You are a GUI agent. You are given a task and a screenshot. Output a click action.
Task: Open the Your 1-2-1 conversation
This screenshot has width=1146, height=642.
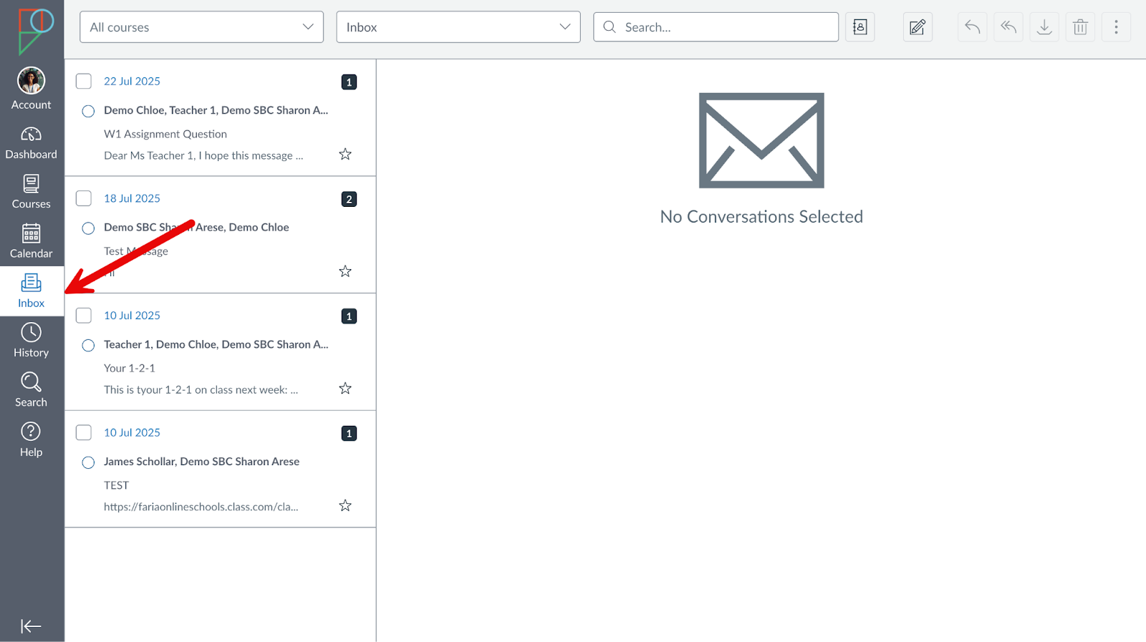click(x=215, y=368)
